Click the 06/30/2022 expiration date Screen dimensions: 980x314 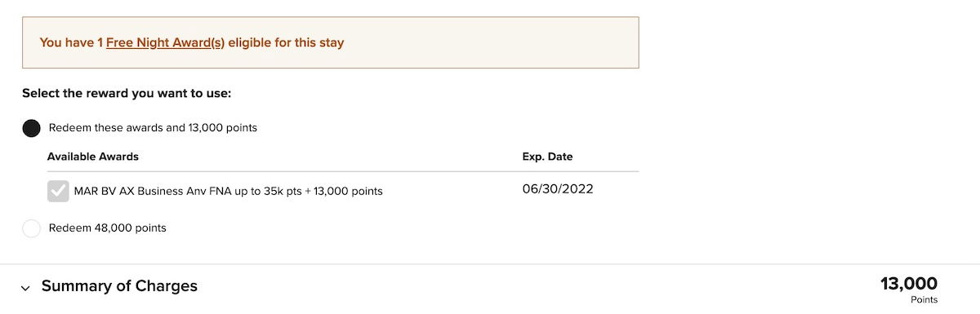coord(558,189)
